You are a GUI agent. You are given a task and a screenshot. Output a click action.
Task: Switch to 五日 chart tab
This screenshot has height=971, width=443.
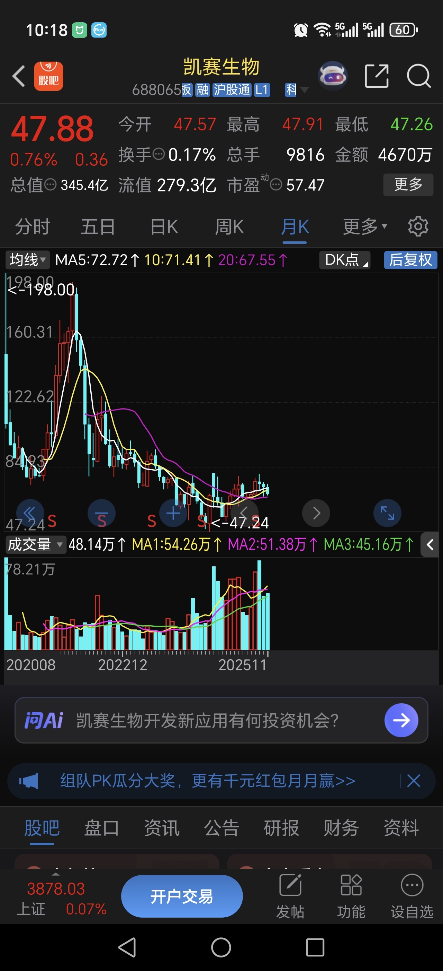(x=98, y=226)
